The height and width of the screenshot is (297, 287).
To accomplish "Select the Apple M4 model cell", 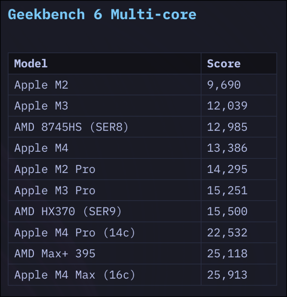I will click(41, 148).
